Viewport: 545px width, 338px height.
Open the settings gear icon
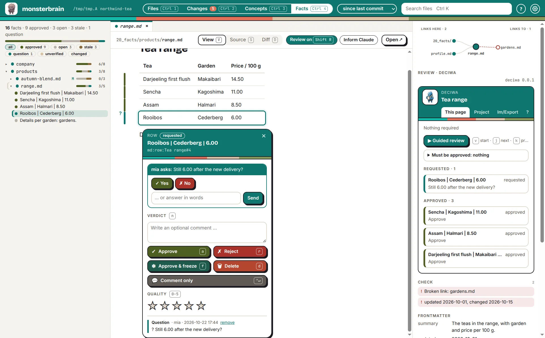[535, 9]
